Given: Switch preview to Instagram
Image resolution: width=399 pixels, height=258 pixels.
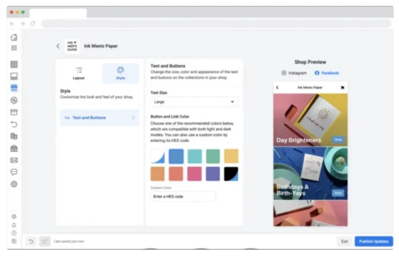Looking at the screenshot, I should tap(294, 73).
